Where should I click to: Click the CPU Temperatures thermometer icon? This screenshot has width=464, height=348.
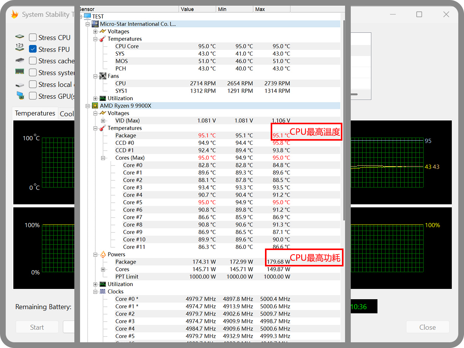point(103,128)
